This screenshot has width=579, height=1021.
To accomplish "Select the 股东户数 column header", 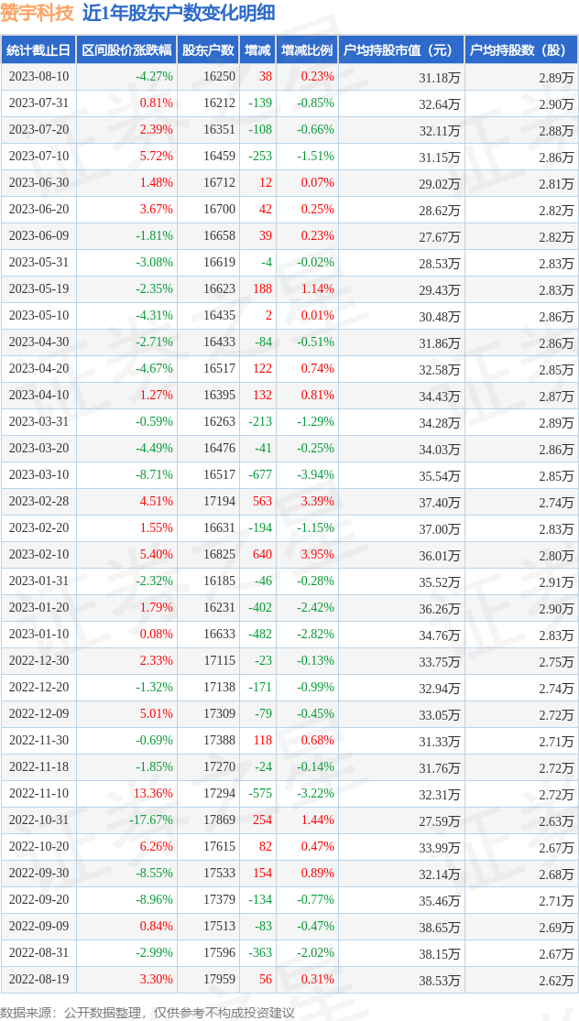I will (208, 49).
